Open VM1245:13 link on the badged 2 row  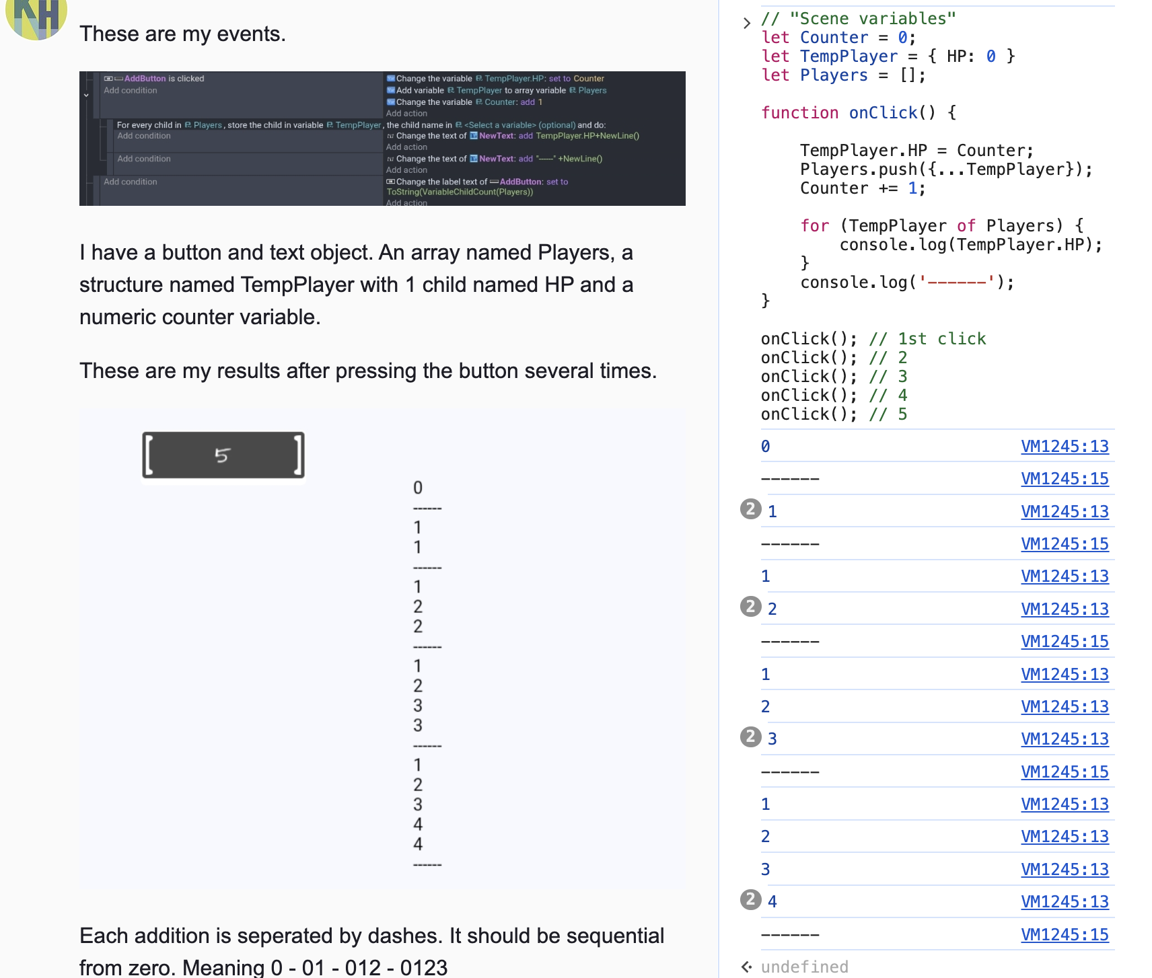click(1065, 609)
